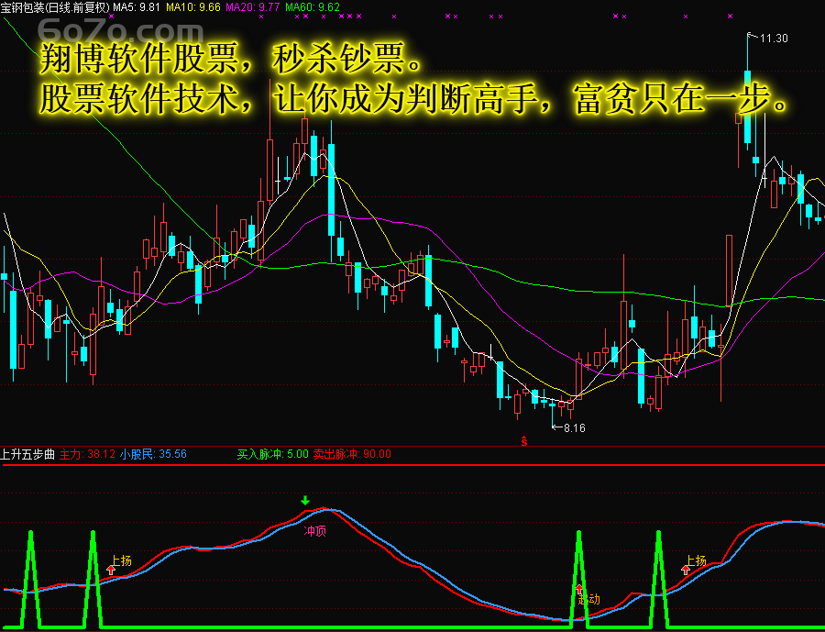
Task: Click the red up arrow beside 起动
Action: tap(580, 589)
